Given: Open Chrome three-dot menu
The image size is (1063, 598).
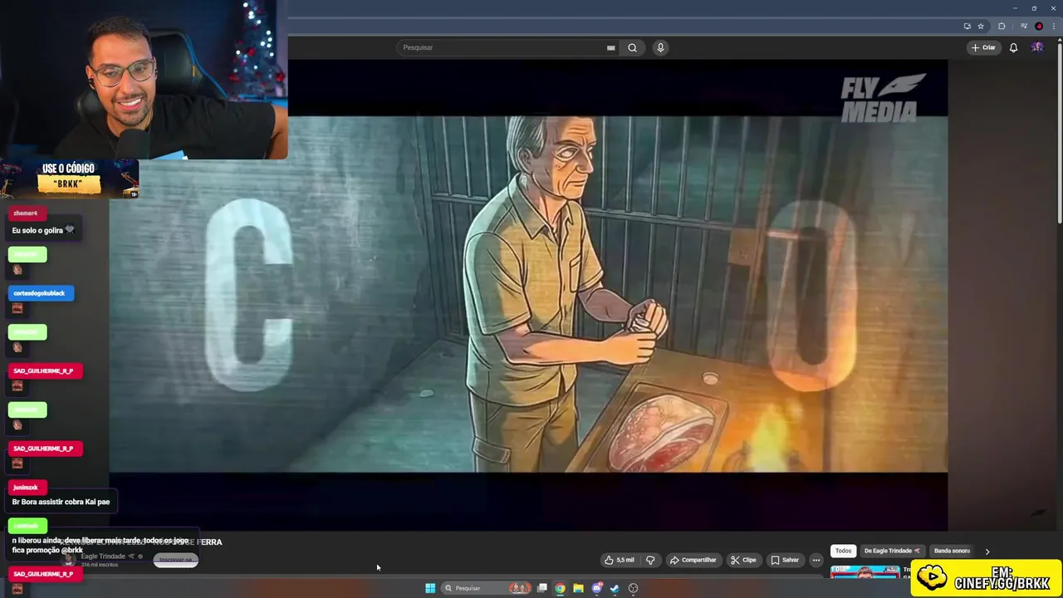Looking at the screenshot, I should [x=1054, y=26].
